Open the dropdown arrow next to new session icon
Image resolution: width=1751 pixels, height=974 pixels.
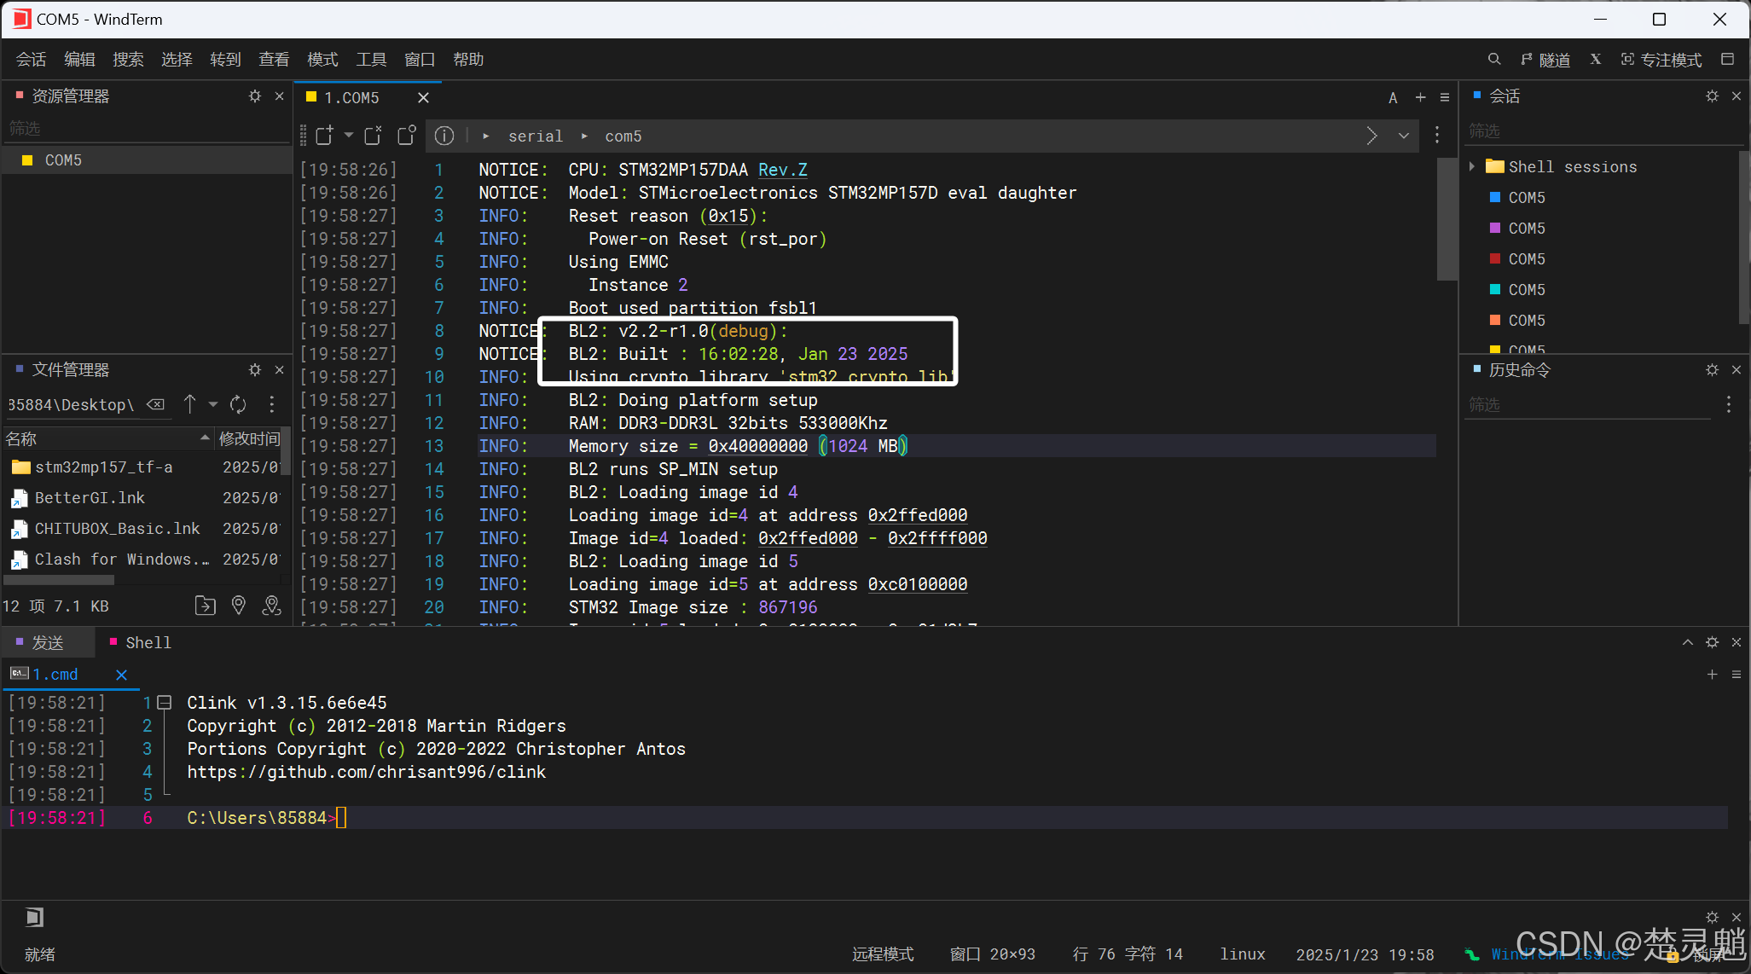coord(348,136)
